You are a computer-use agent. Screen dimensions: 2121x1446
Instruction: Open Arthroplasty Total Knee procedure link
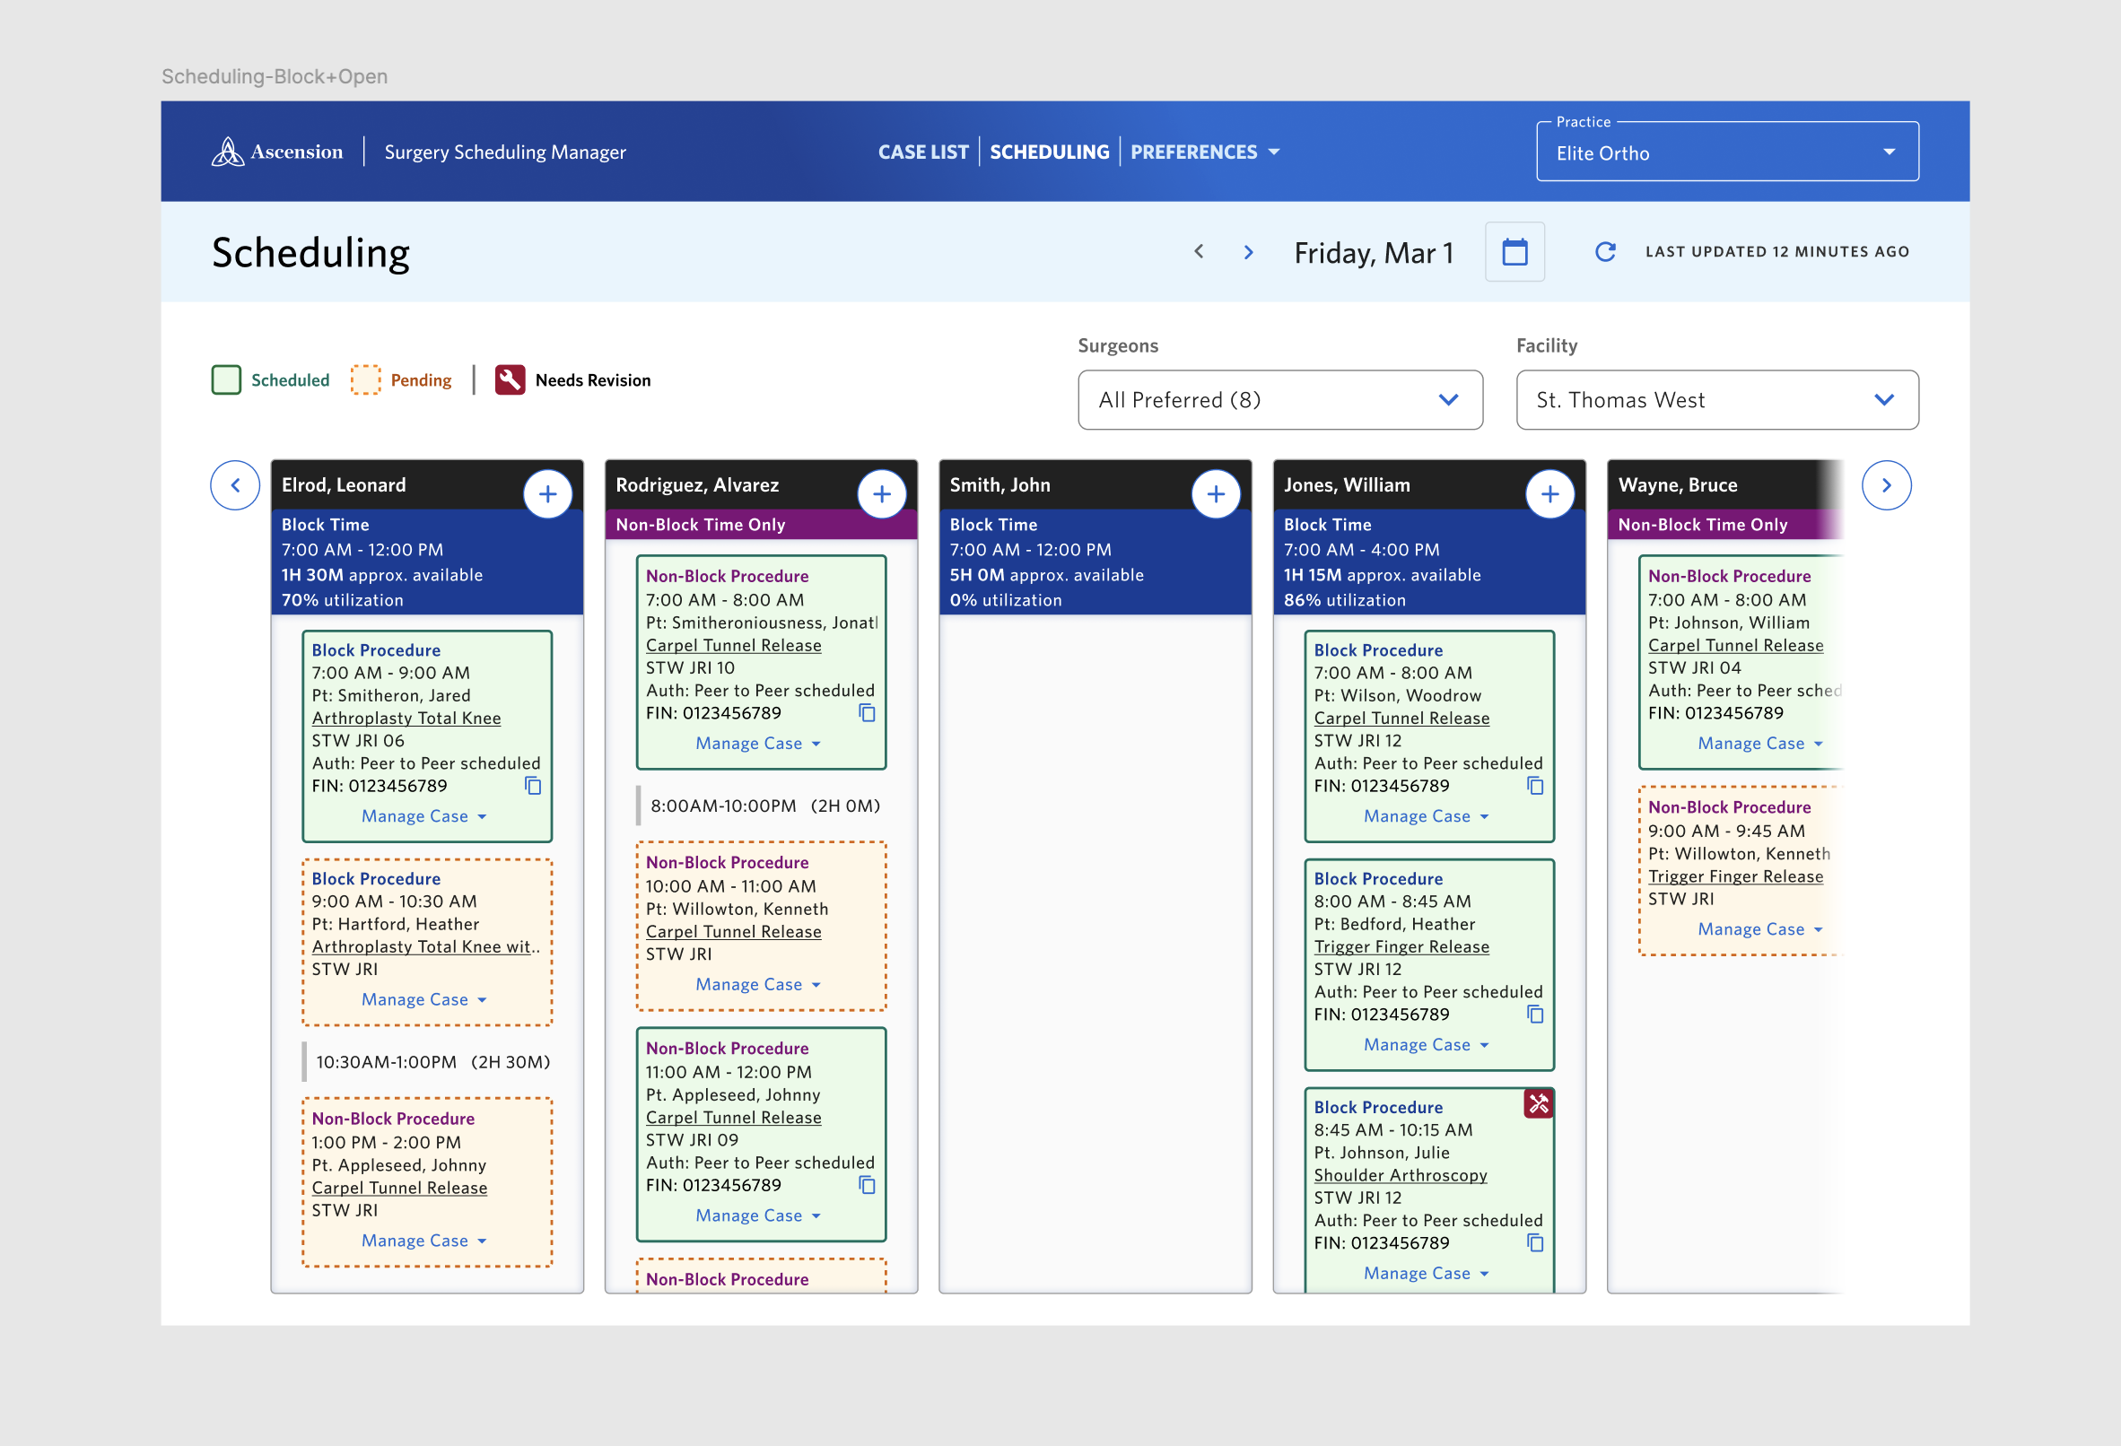406,718
